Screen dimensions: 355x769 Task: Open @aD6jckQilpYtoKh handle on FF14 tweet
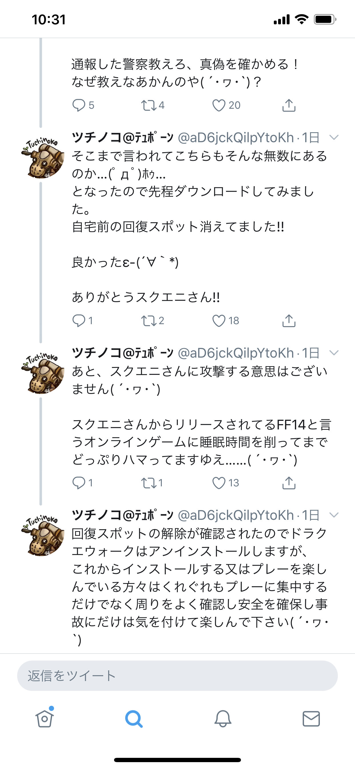point(236,353)
